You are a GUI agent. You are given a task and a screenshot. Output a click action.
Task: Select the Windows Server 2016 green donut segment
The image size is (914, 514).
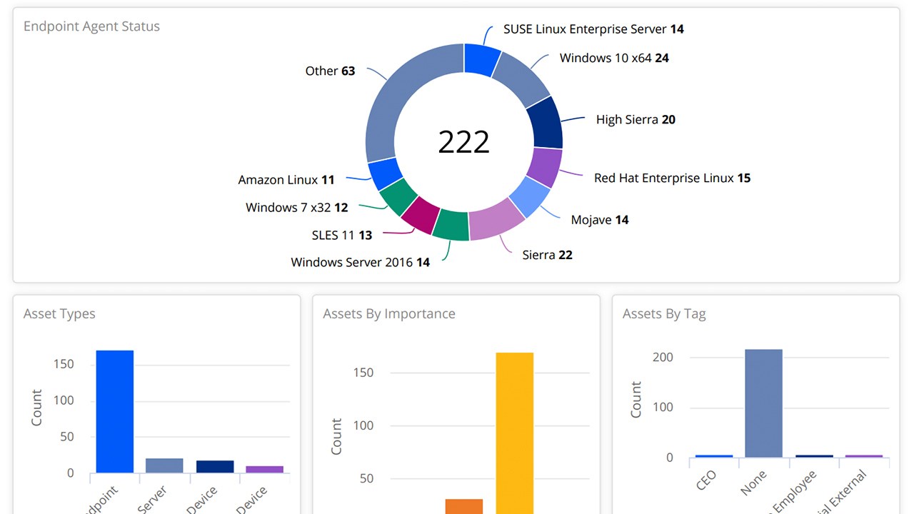[x=450, y=225]
